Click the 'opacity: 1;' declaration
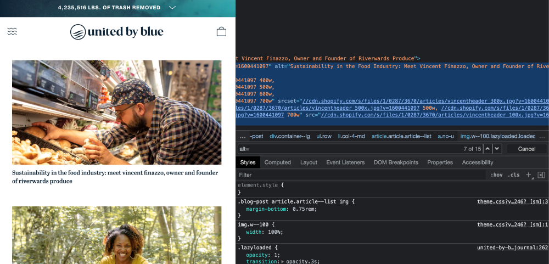Screen dimensions: 549x264 tap(262, 255)
